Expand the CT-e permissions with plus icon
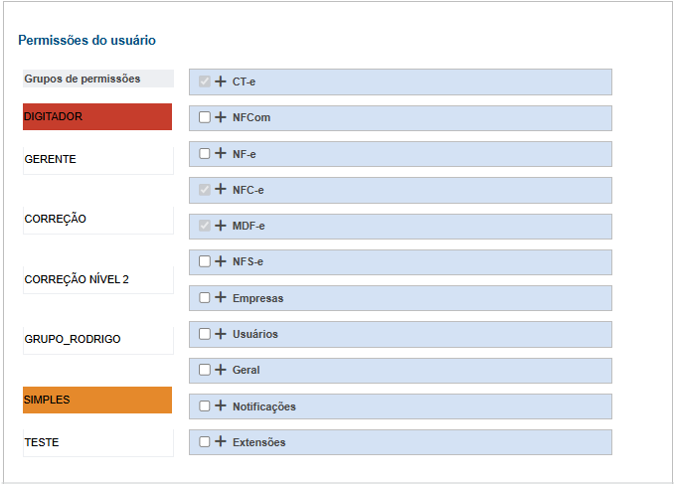The height and width of the screenshot is (485, 674). tap(221, 81)
